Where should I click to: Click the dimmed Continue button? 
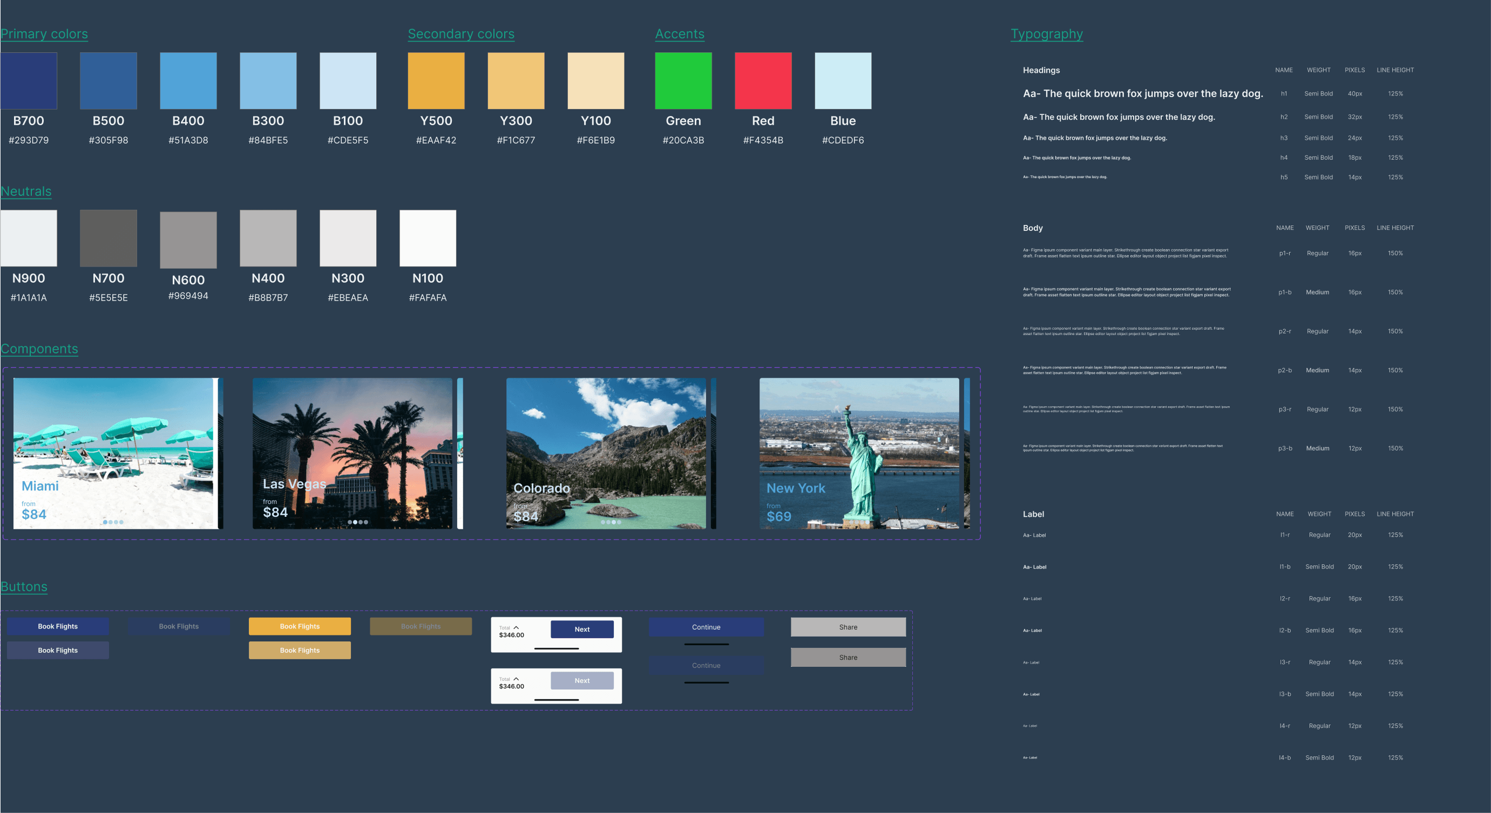click(706, 666)
